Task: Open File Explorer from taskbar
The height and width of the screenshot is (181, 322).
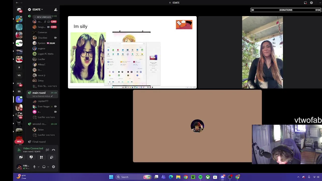Action: click(x=178, y=177)
